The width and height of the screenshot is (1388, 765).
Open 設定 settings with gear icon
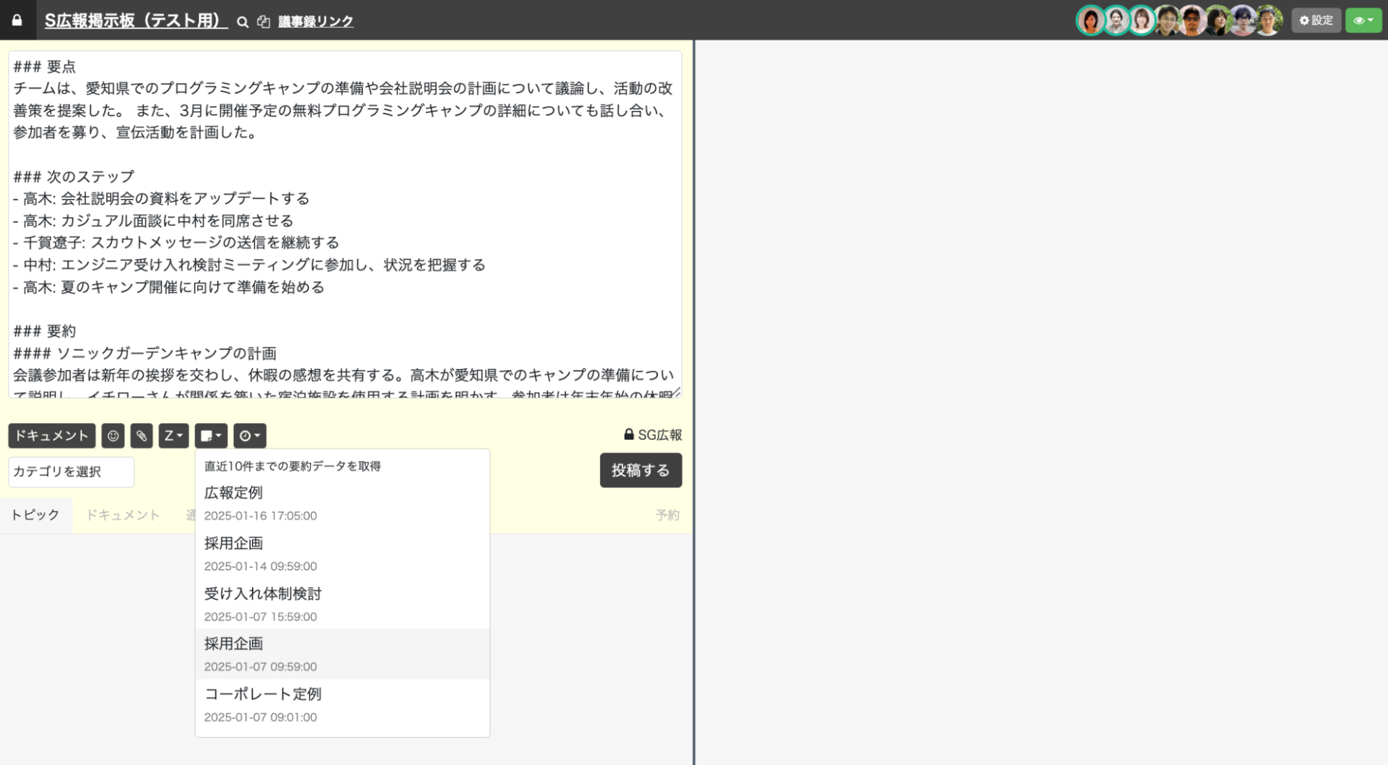pos(1315,20)
